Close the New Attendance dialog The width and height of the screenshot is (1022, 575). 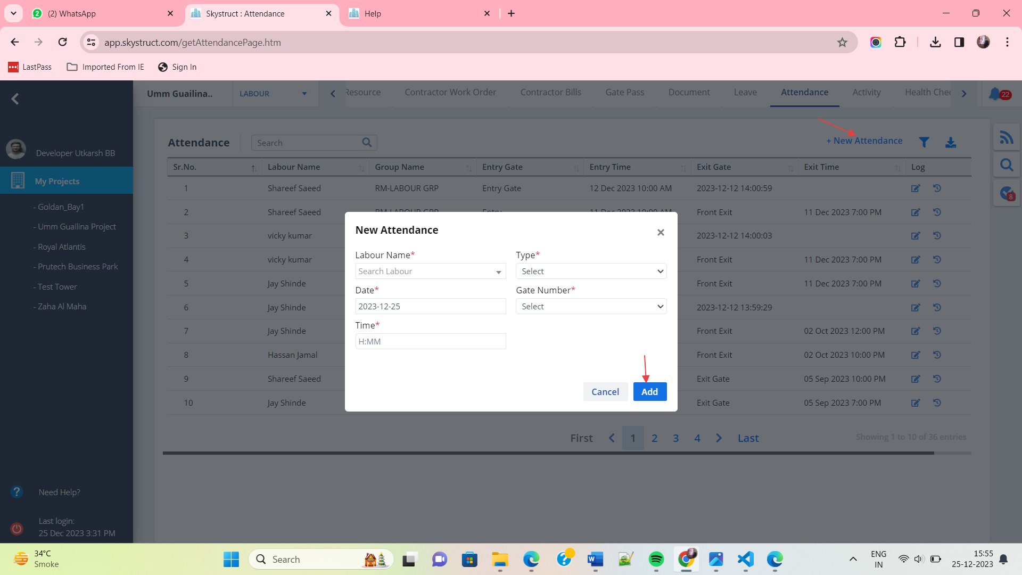coord(661,232)
